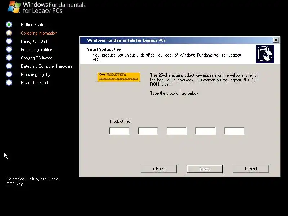This screenshot has height=216, width=288.
Task: Click the Collecting information step indicator
Action: (x=9, y=33)
